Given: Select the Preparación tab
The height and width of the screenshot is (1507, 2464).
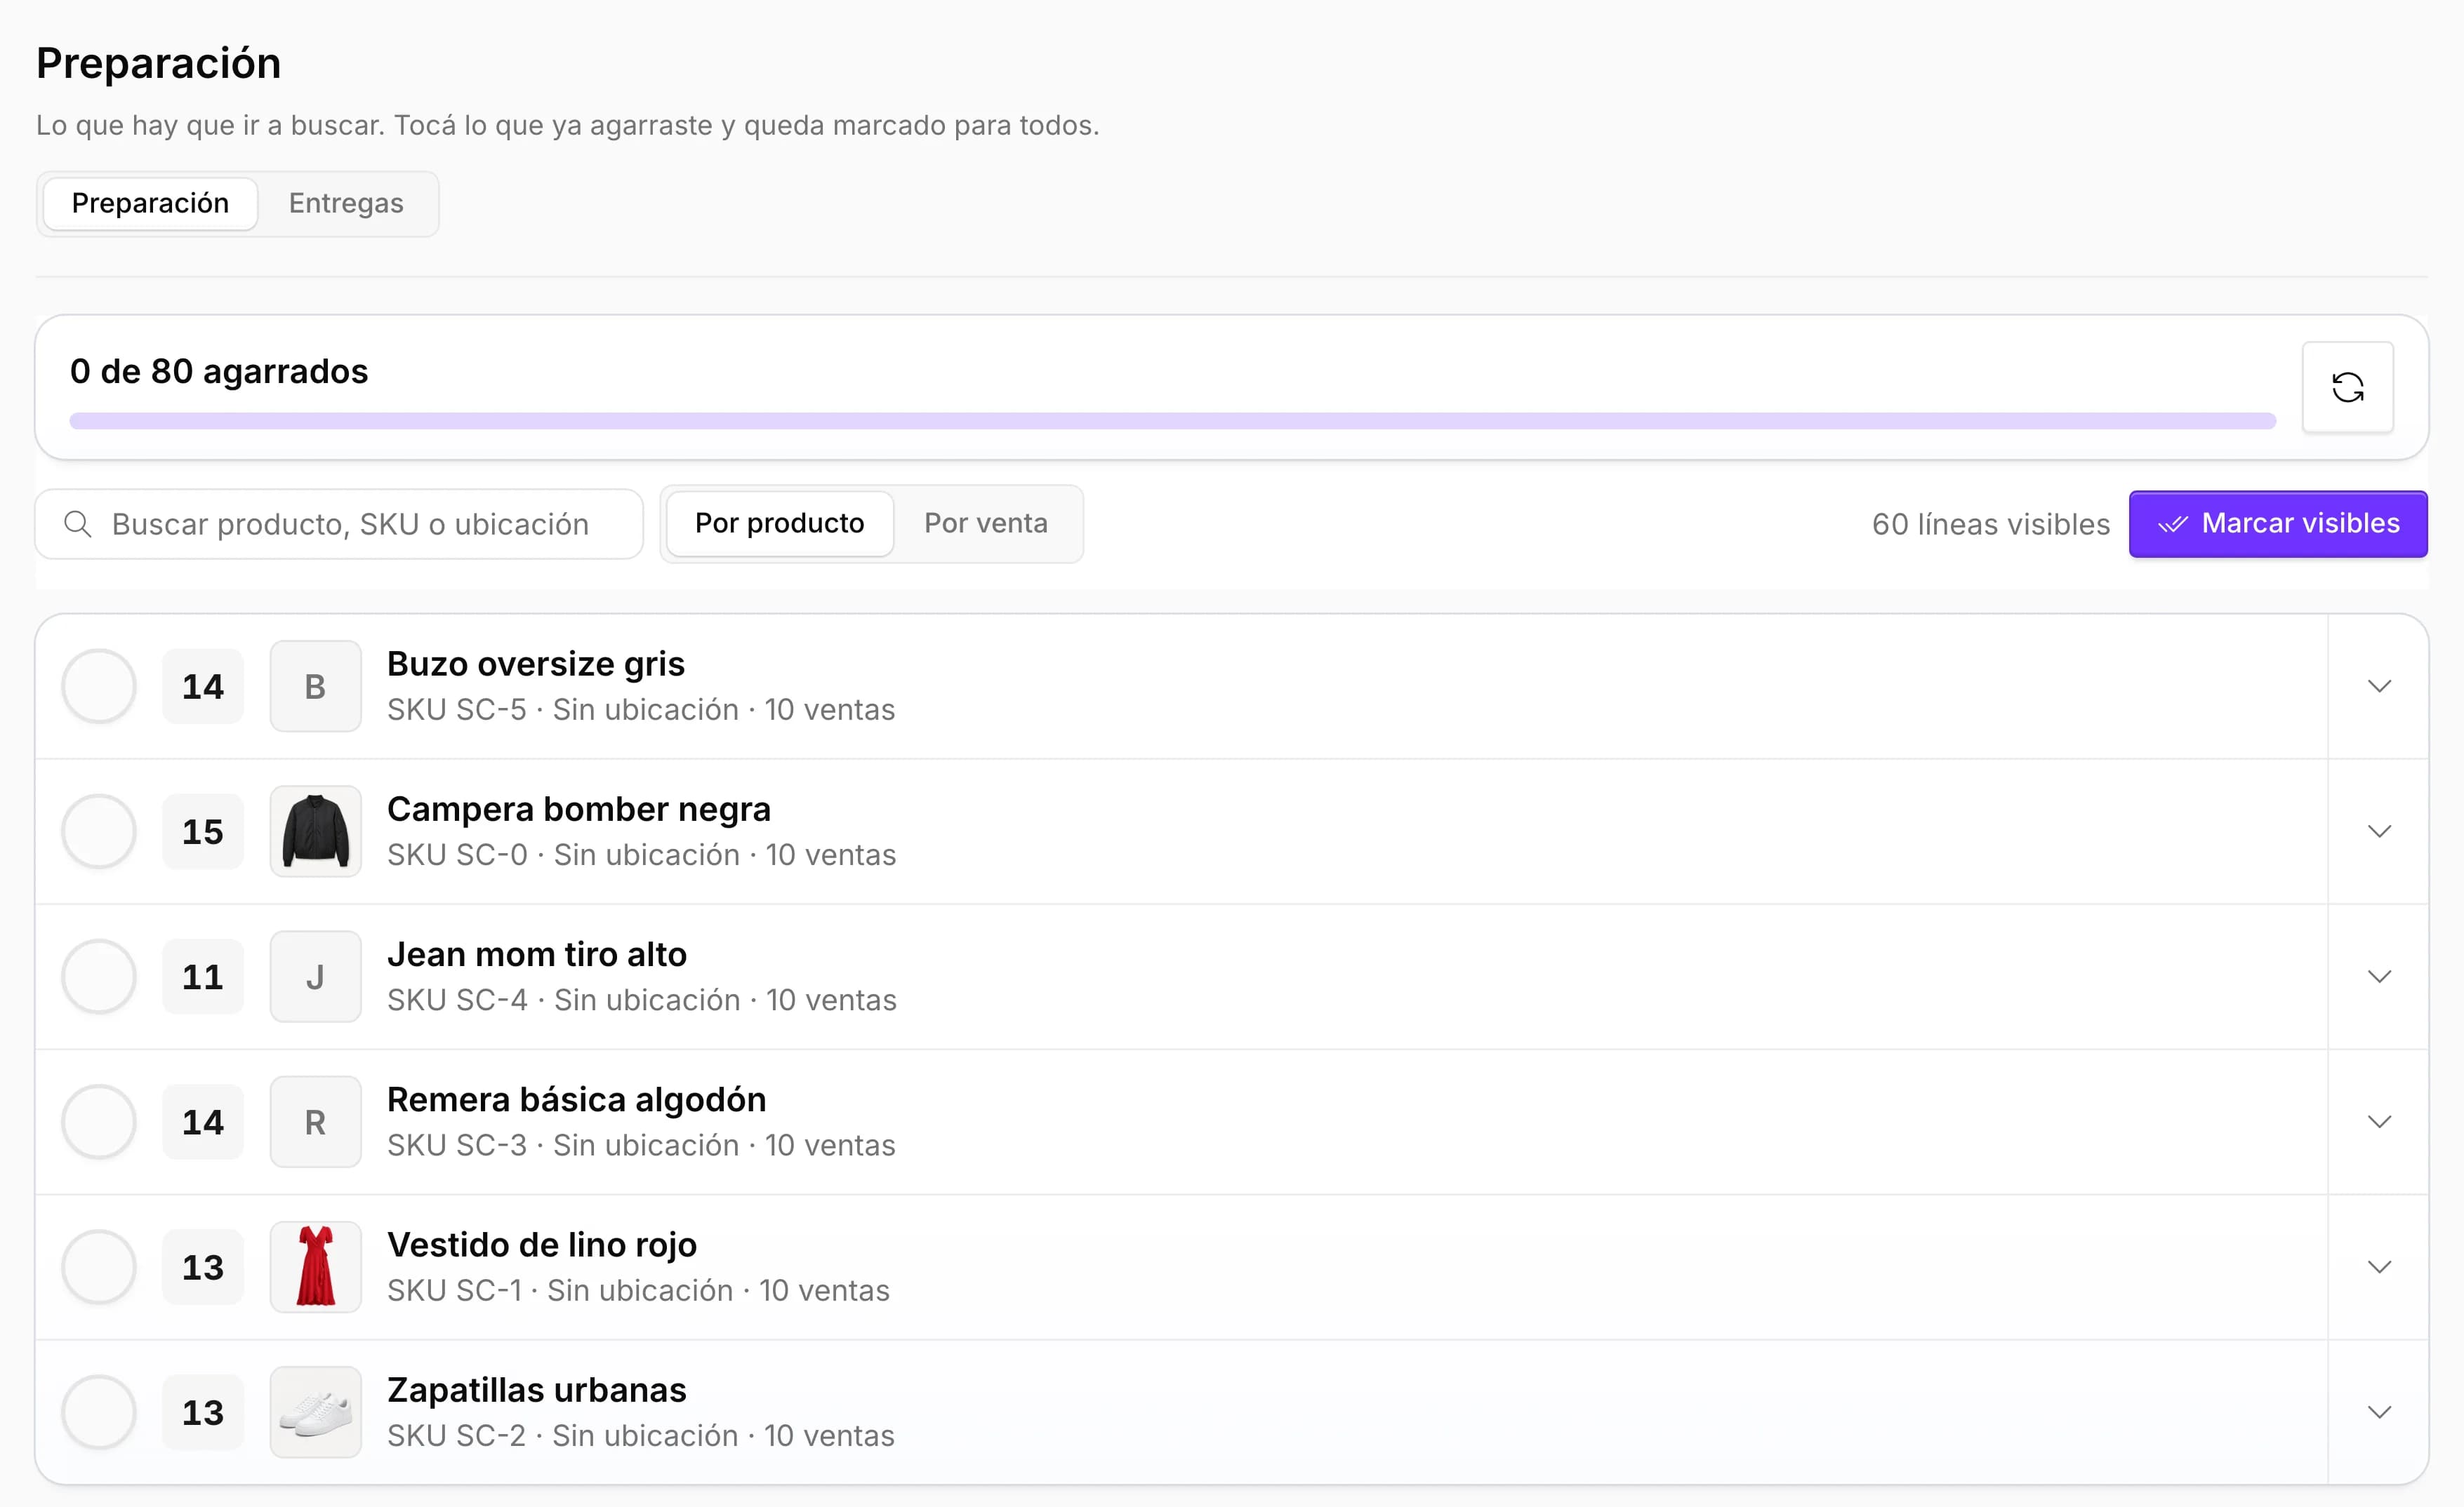Looking at the screenshot, I should click(x=150, y=203).
